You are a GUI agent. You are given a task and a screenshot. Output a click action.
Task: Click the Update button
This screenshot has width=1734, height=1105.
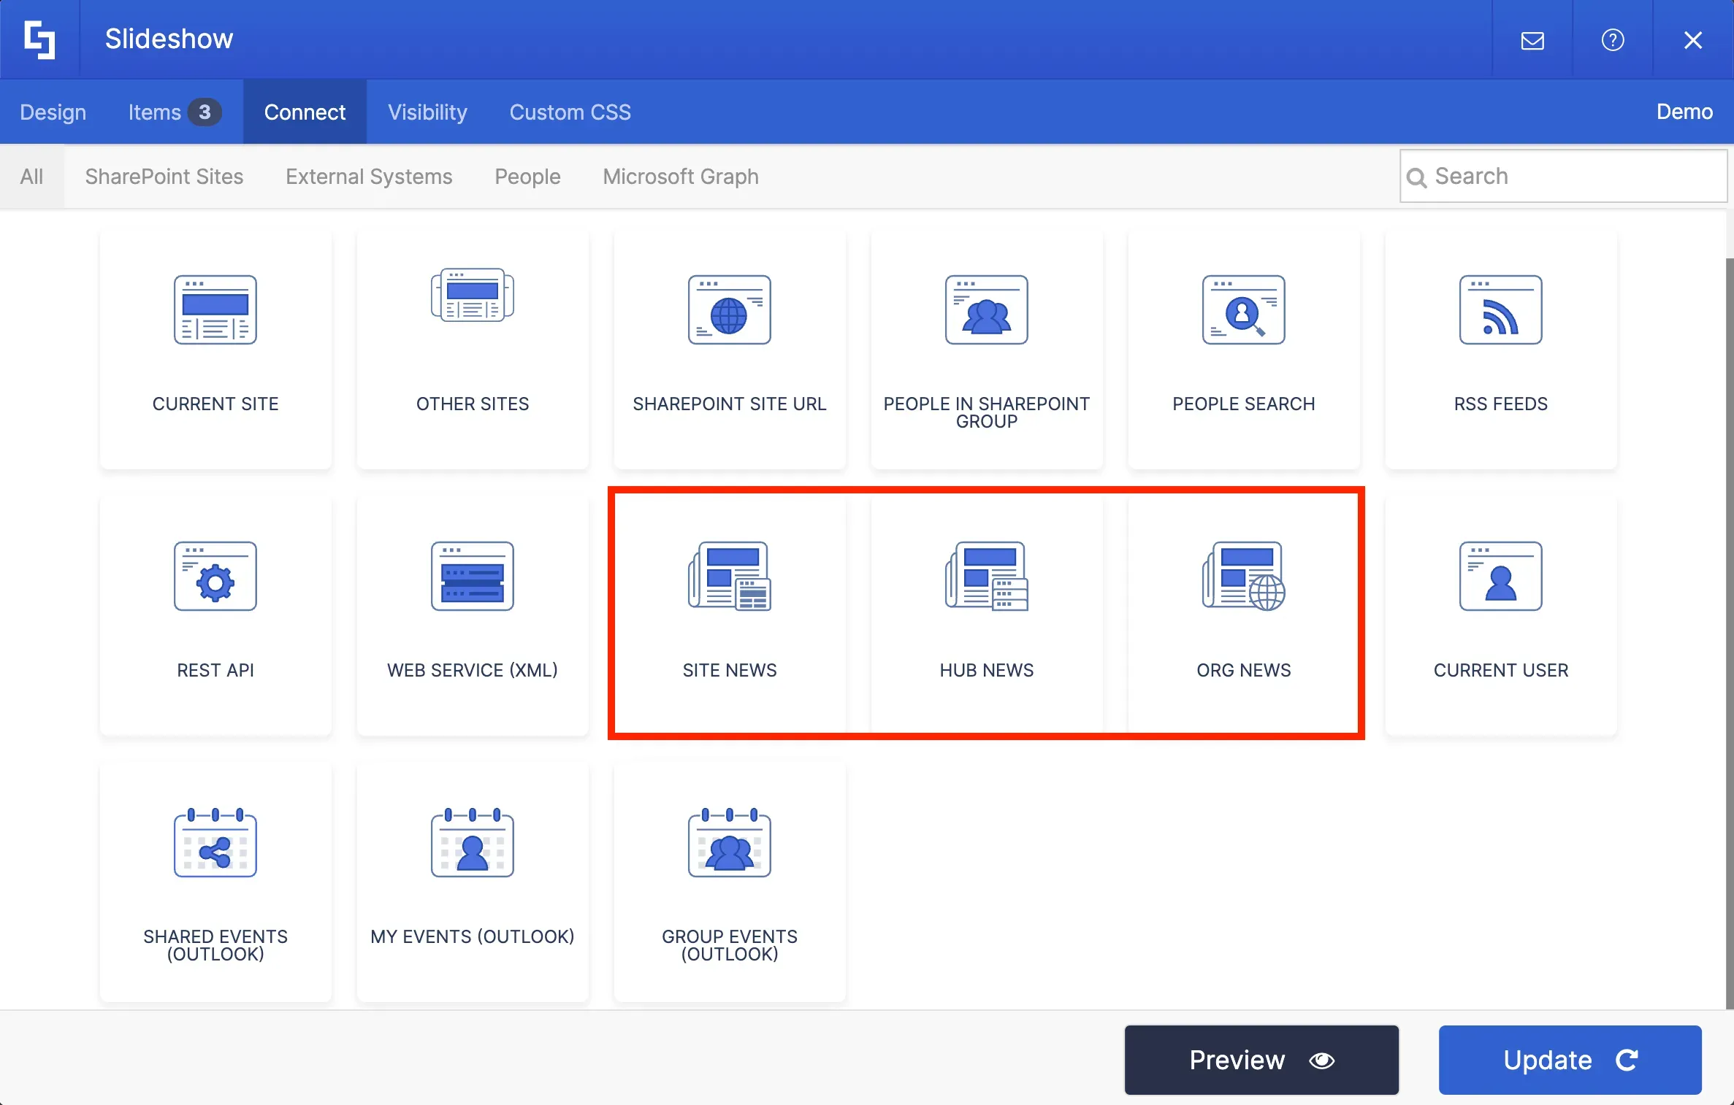[x=1570, y=1060]
